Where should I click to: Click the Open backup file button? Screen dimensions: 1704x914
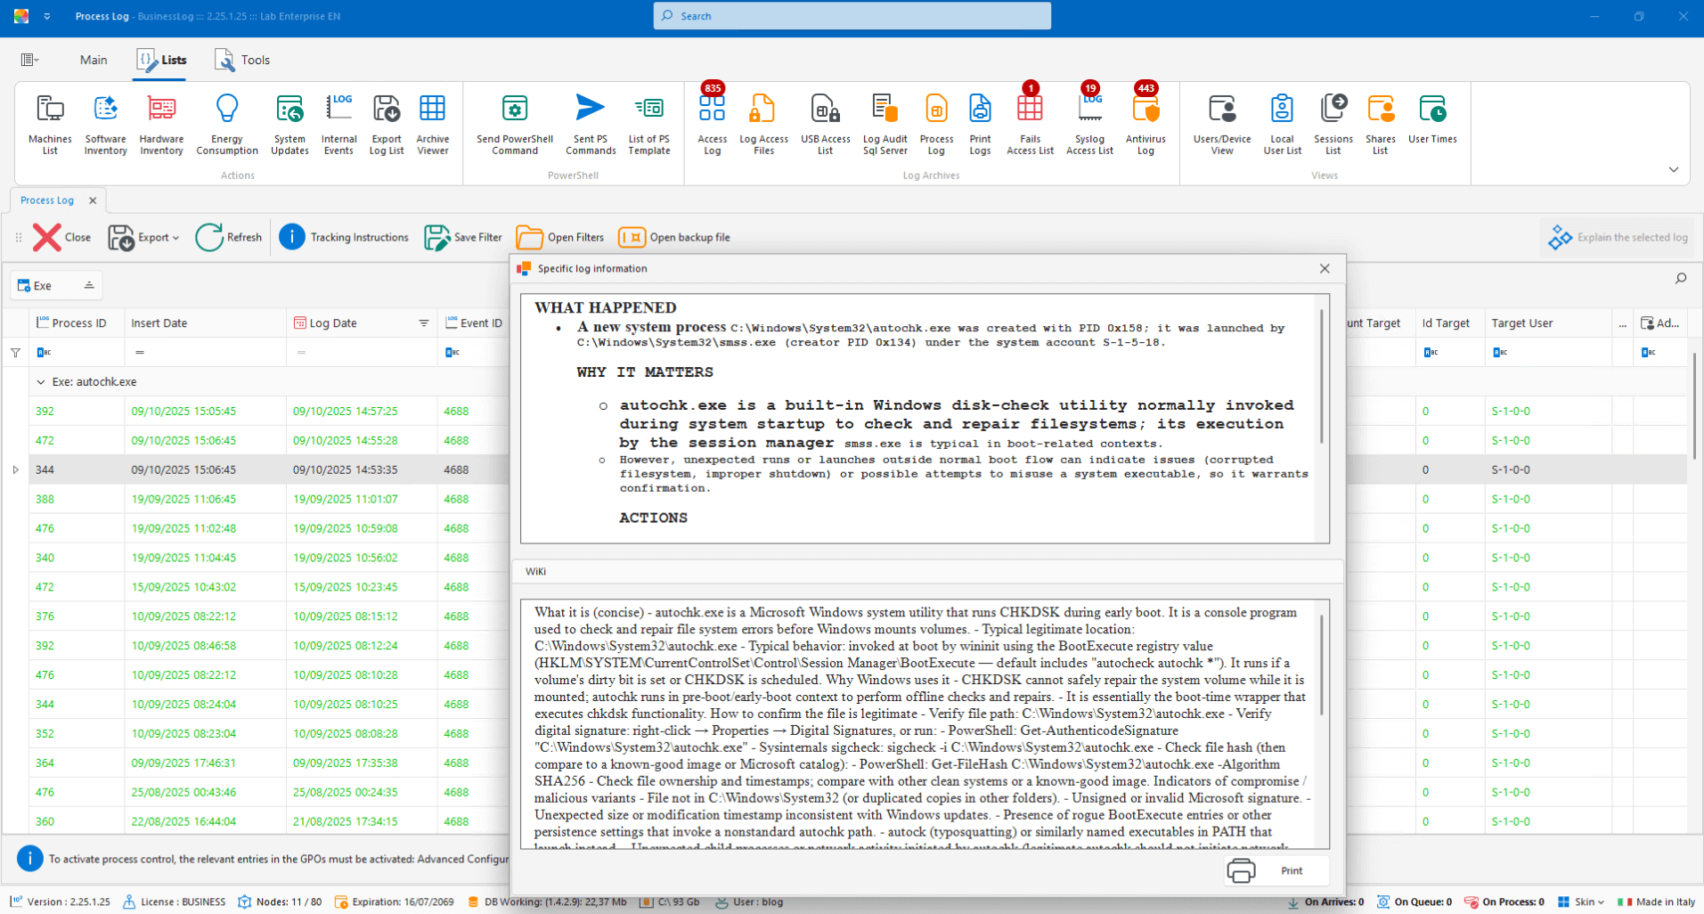tap(674, 237)
